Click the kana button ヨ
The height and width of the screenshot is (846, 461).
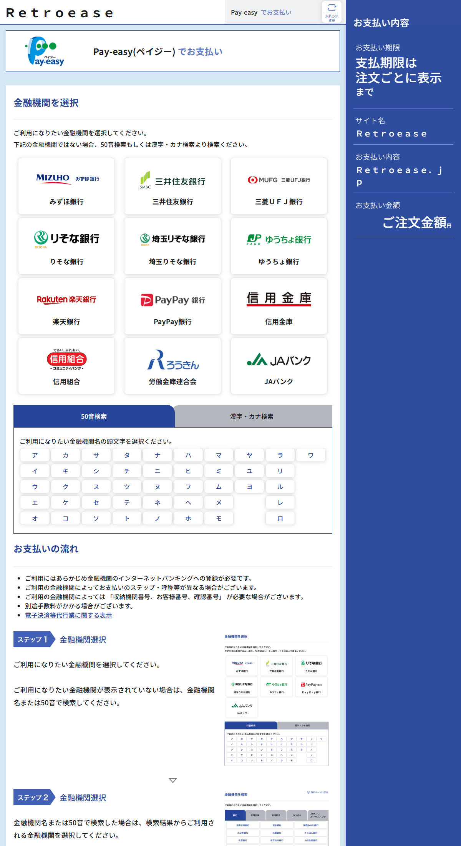[250, 486]
